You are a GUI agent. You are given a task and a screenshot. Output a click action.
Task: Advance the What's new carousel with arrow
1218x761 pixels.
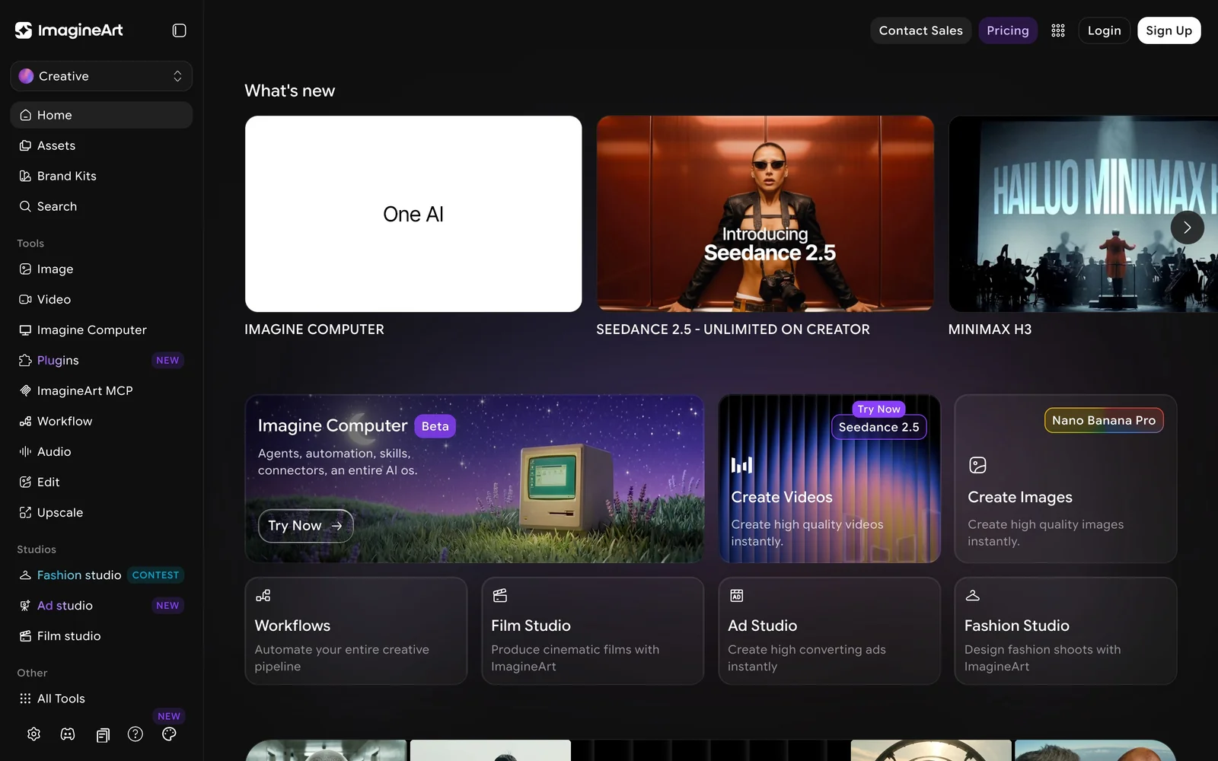coord(1187,228)
